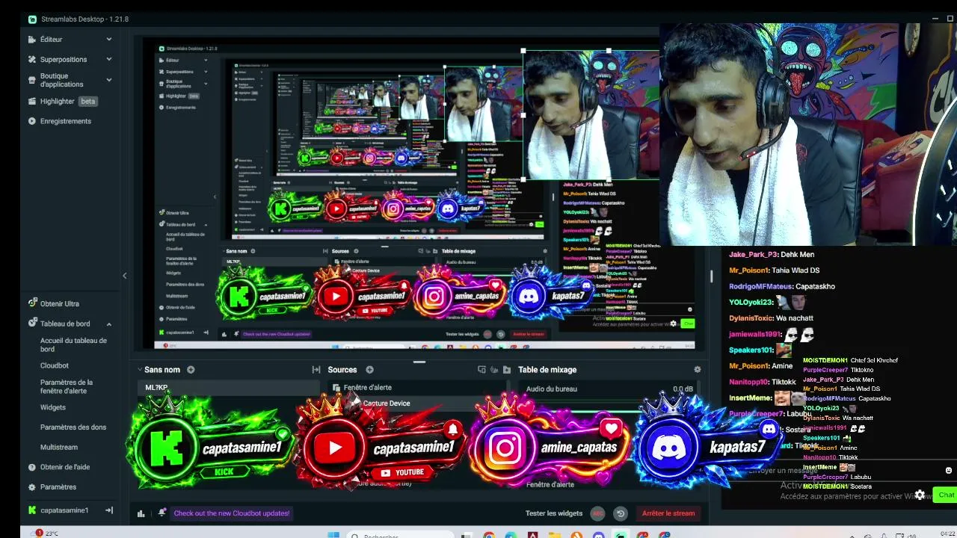Click the Streamlabs logo in the title bar

(33, 19)
